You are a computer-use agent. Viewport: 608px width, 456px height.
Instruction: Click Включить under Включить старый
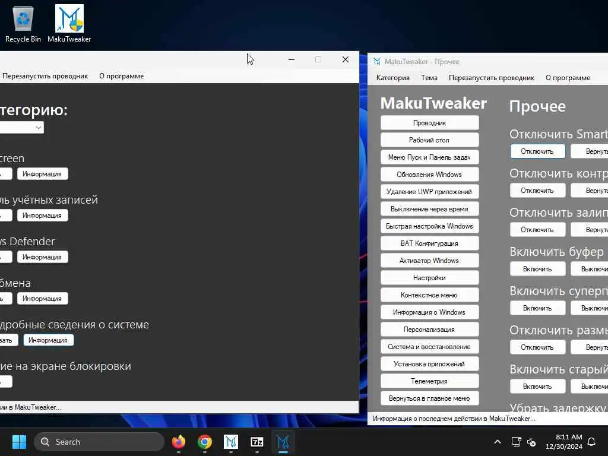point(537,386)
